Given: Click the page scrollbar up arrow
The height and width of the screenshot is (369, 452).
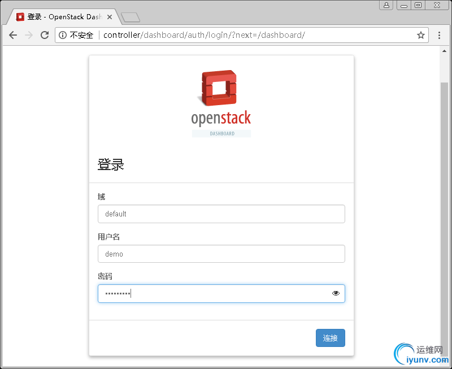Looking at the screenshot, I should [x=444, y=51].
